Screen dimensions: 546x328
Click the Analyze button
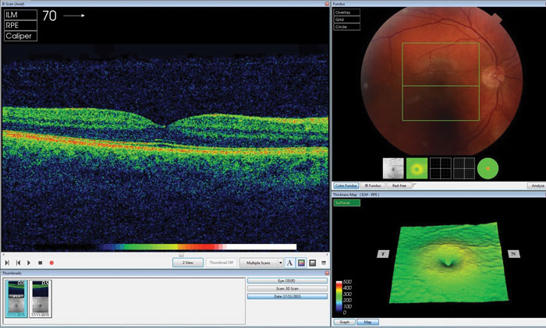pos(537,186)
